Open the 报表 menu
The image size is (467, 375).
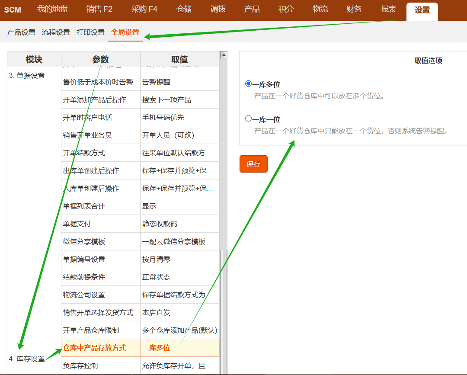coord(388,9)
